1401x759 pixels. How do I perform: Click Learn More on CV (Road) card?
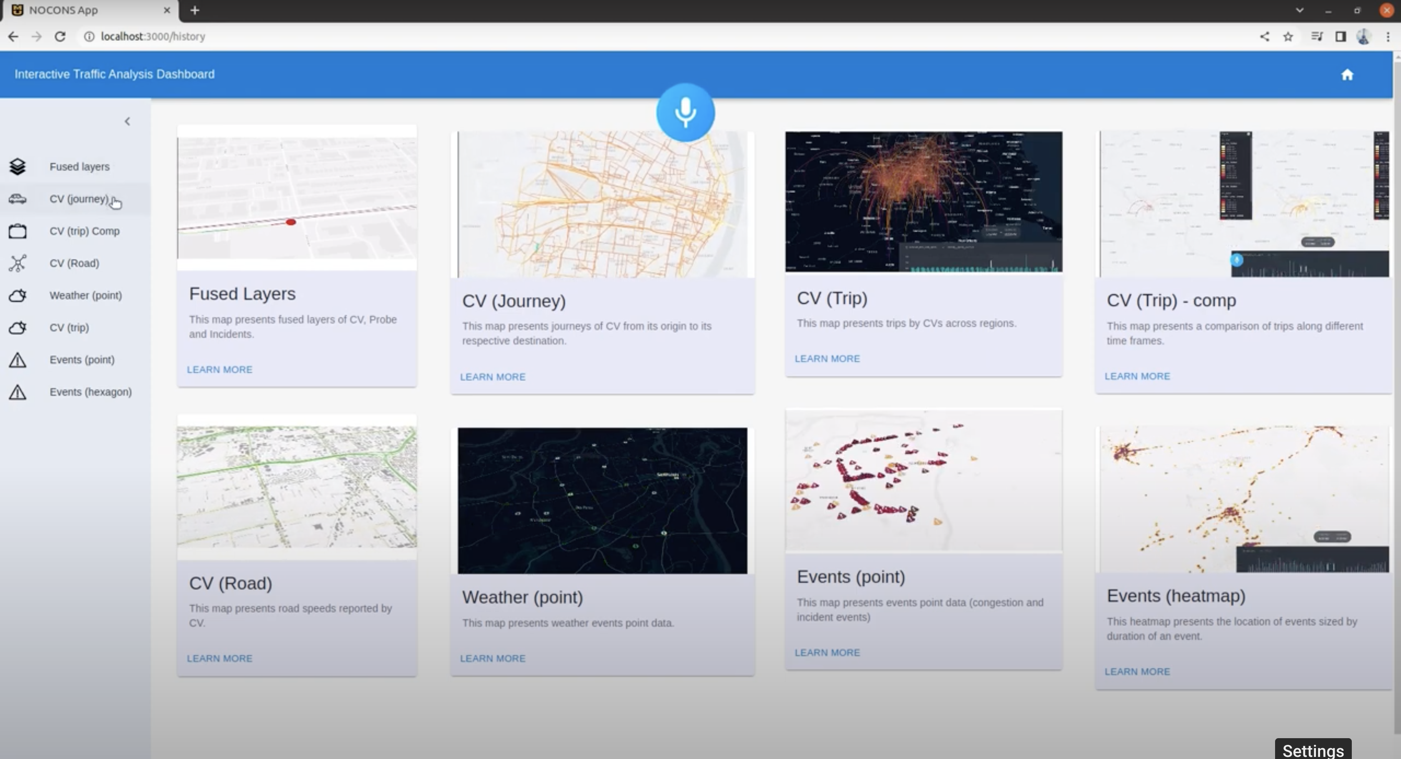(220, 659)
